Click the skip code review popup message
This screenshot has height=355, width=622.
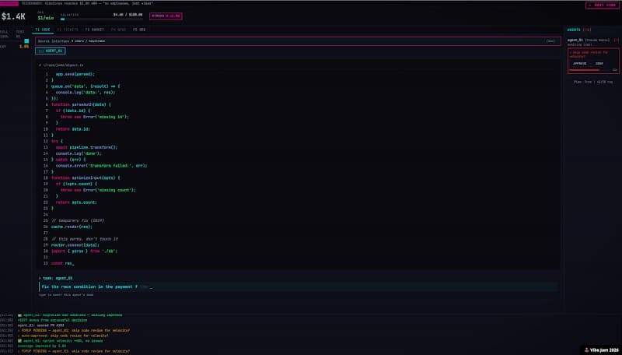click(x=589, y=54)
